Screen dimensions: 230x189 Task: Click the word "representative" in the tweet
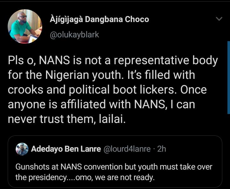(x=156, y=61)
